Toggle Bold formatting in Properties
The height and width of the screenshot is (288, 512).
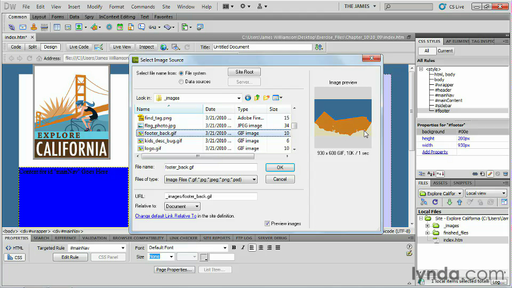tap(234, 247)
